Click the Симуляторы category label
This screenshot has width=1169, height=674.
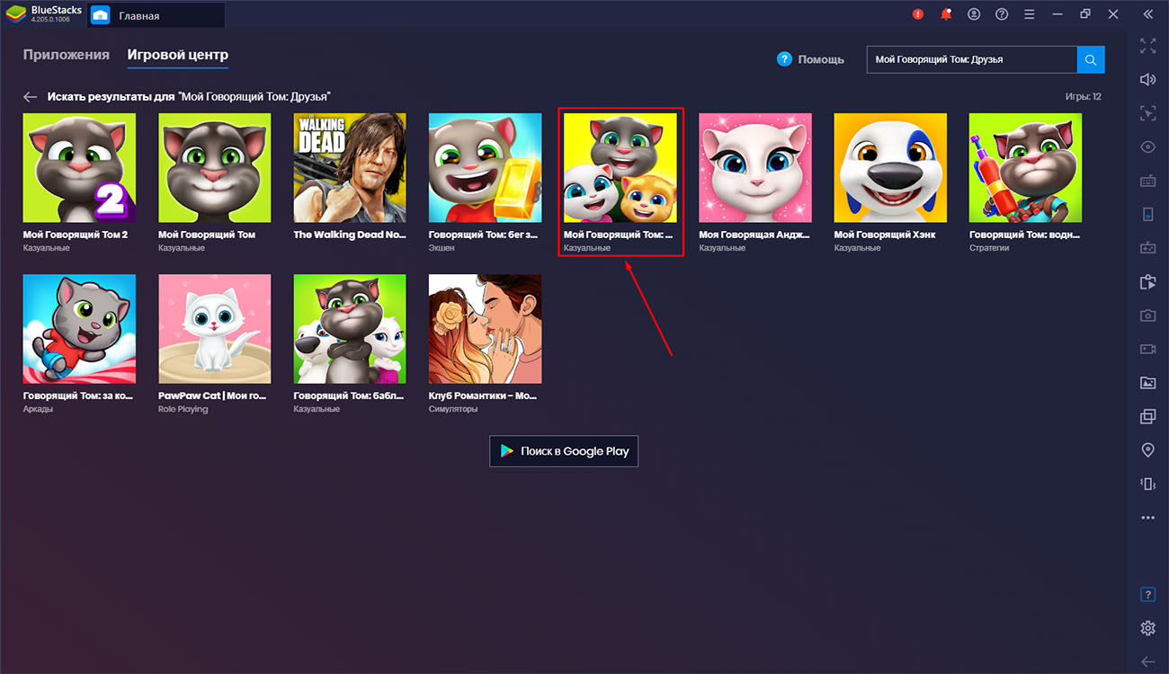click(453, 409)
